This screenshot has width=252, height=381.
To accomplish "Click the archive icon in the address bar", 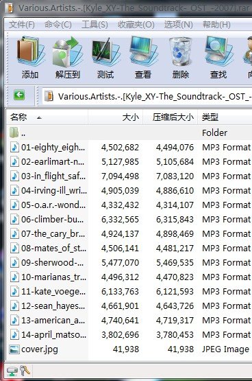I will pyautogui.click(x=49, y=96).
